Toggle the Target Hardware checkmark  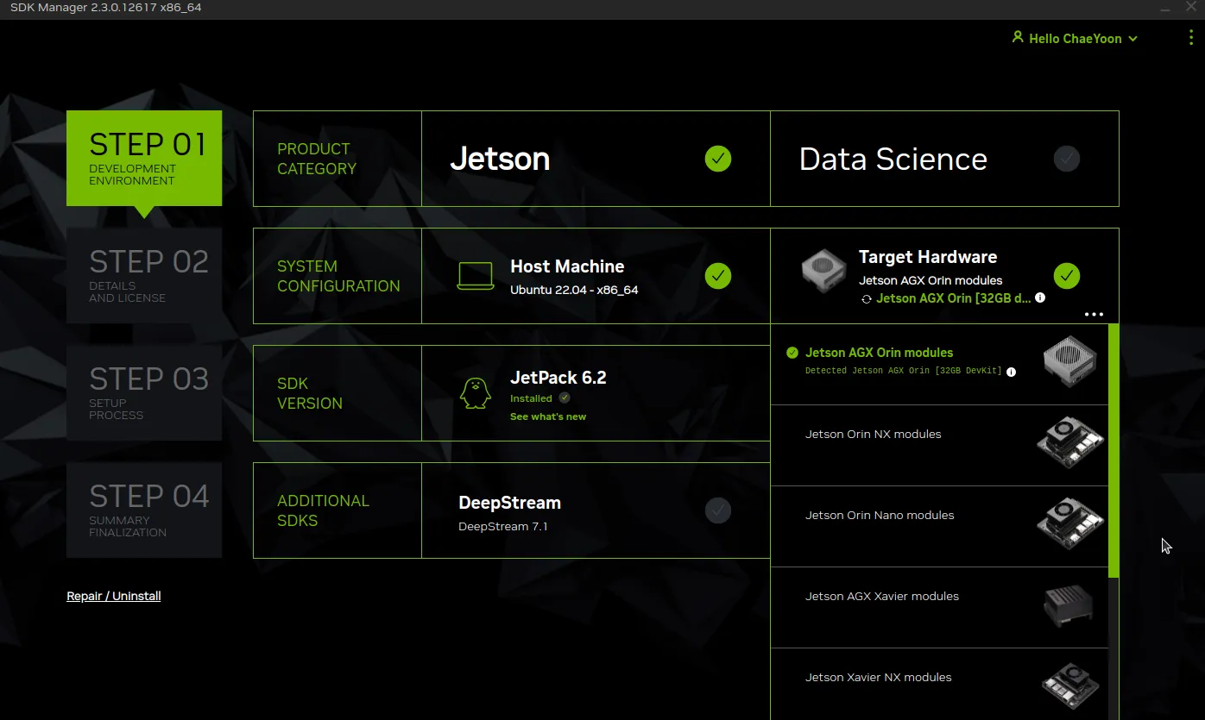pos(1067,276)
